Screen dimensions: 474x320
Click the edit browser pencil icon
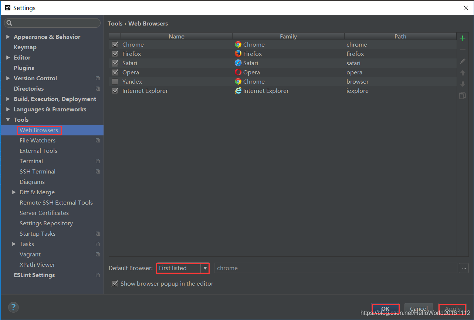tap(462, 61)
